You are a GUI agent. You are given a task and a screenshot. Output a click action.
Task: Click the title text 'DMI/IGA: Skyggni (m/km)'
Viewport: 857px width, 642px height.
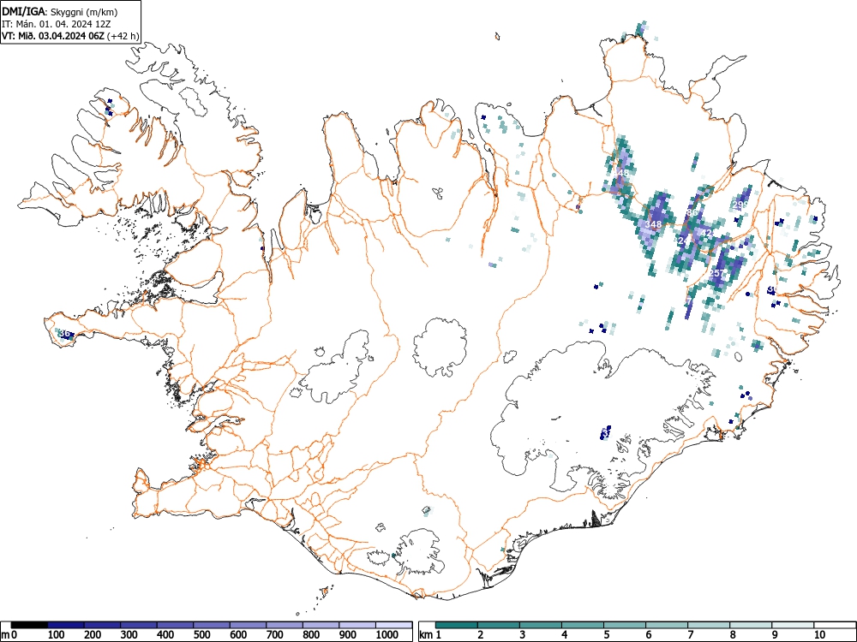coord(60,11)
